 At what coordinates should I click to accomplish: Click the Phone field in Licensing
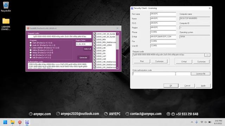click(163, 32)
